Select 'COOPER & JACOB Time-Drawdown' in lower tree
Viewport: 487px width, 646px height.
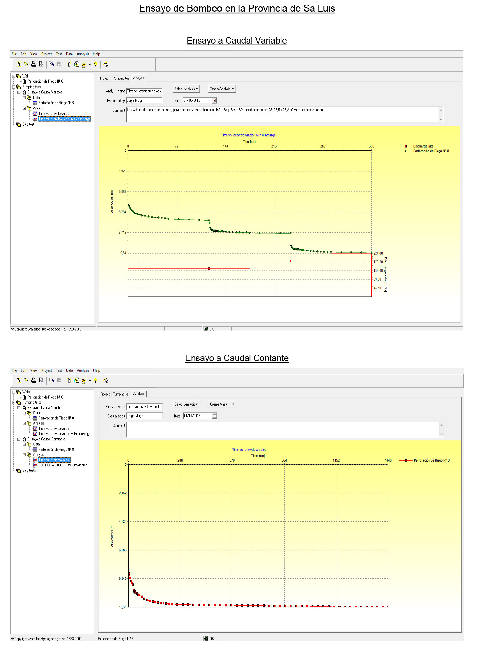(x=63, y=465)
